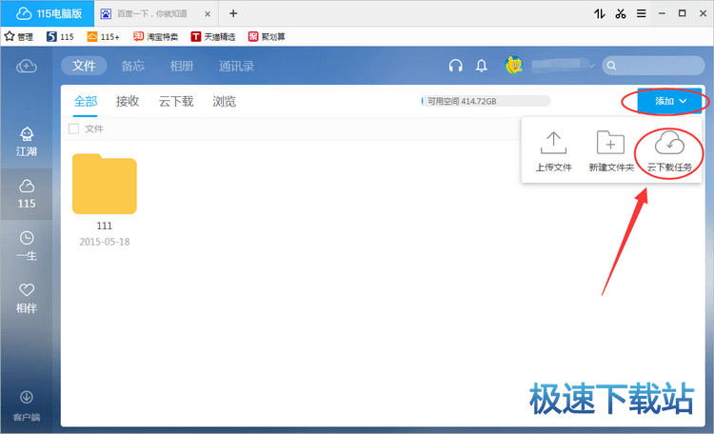Viewport: 714px width, 434px height.
Task: Open the 客户端 download sidebar item
Action: click(27, 405)
